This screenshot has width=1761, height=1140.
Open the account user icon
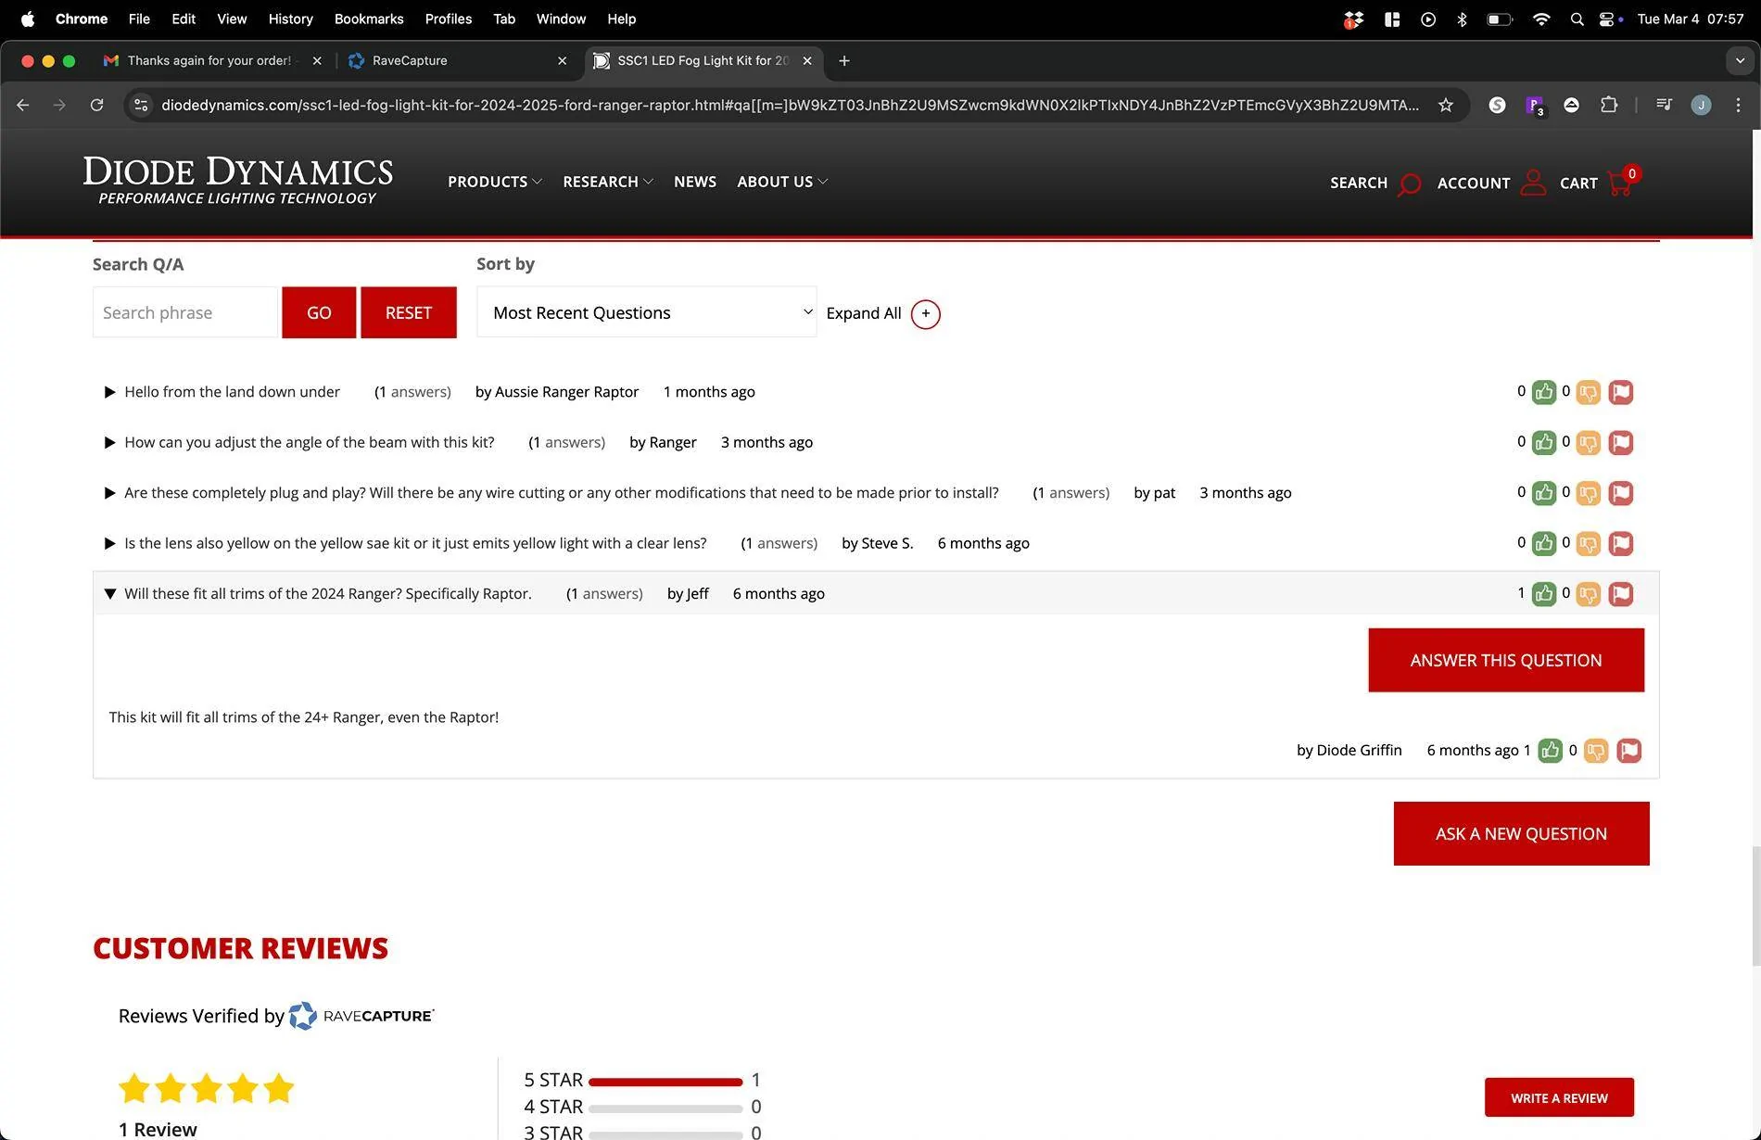[x=1533, y=183]
